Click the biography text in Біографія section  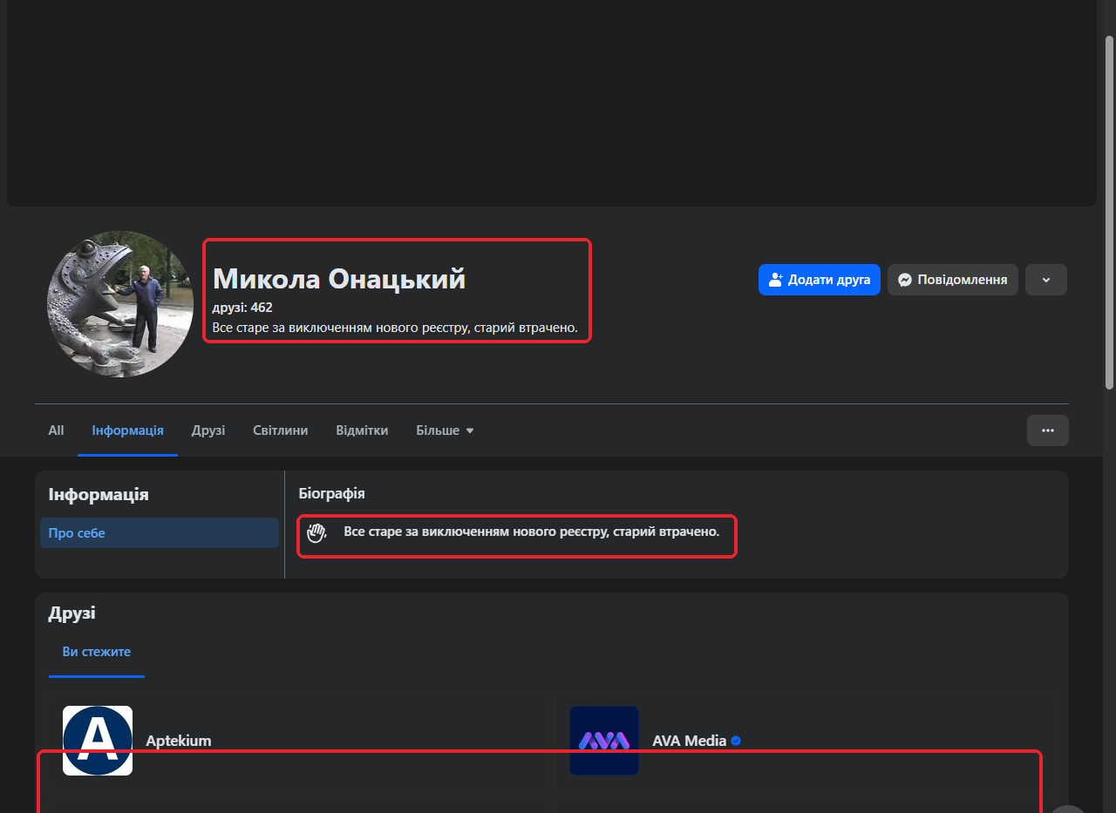532,531
